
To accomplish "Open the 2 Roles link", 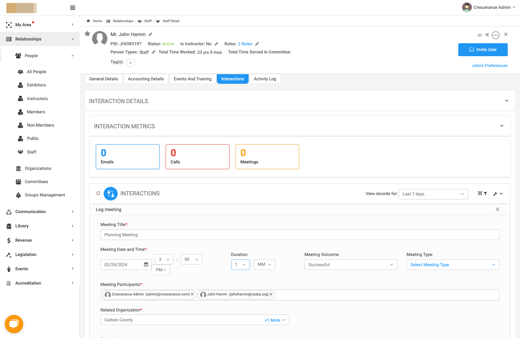I will (x=245, y=44).
